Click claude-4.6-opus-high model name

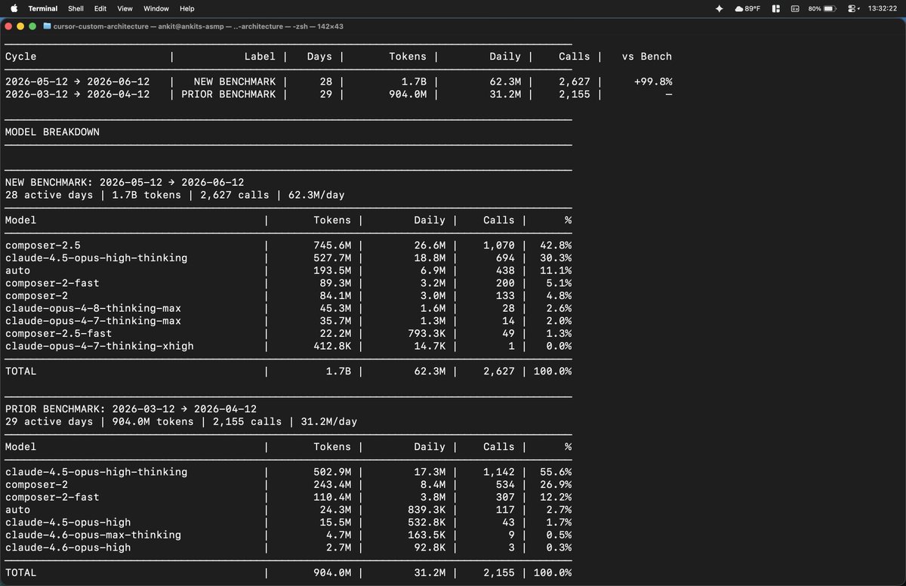(x=67, y=547)
